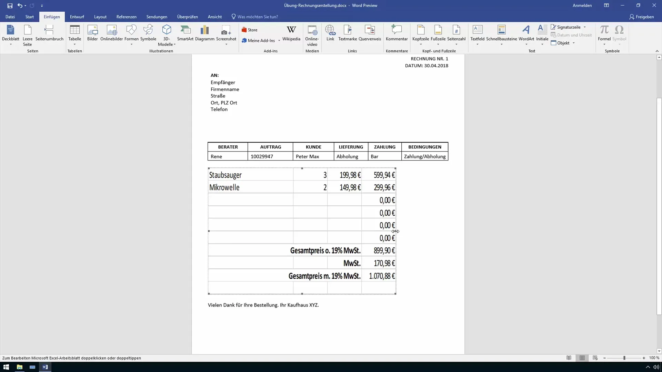662x372 pixels.
Task: Open the Formen shapes gallery
Action: click(131, 35)
